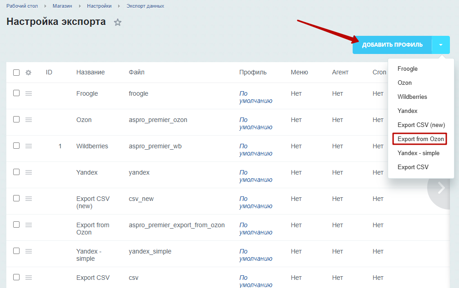The width and height of the screenshot is (459, 288).
Task: Check the Export CSV (new) row checkbox
Action: 16,198
